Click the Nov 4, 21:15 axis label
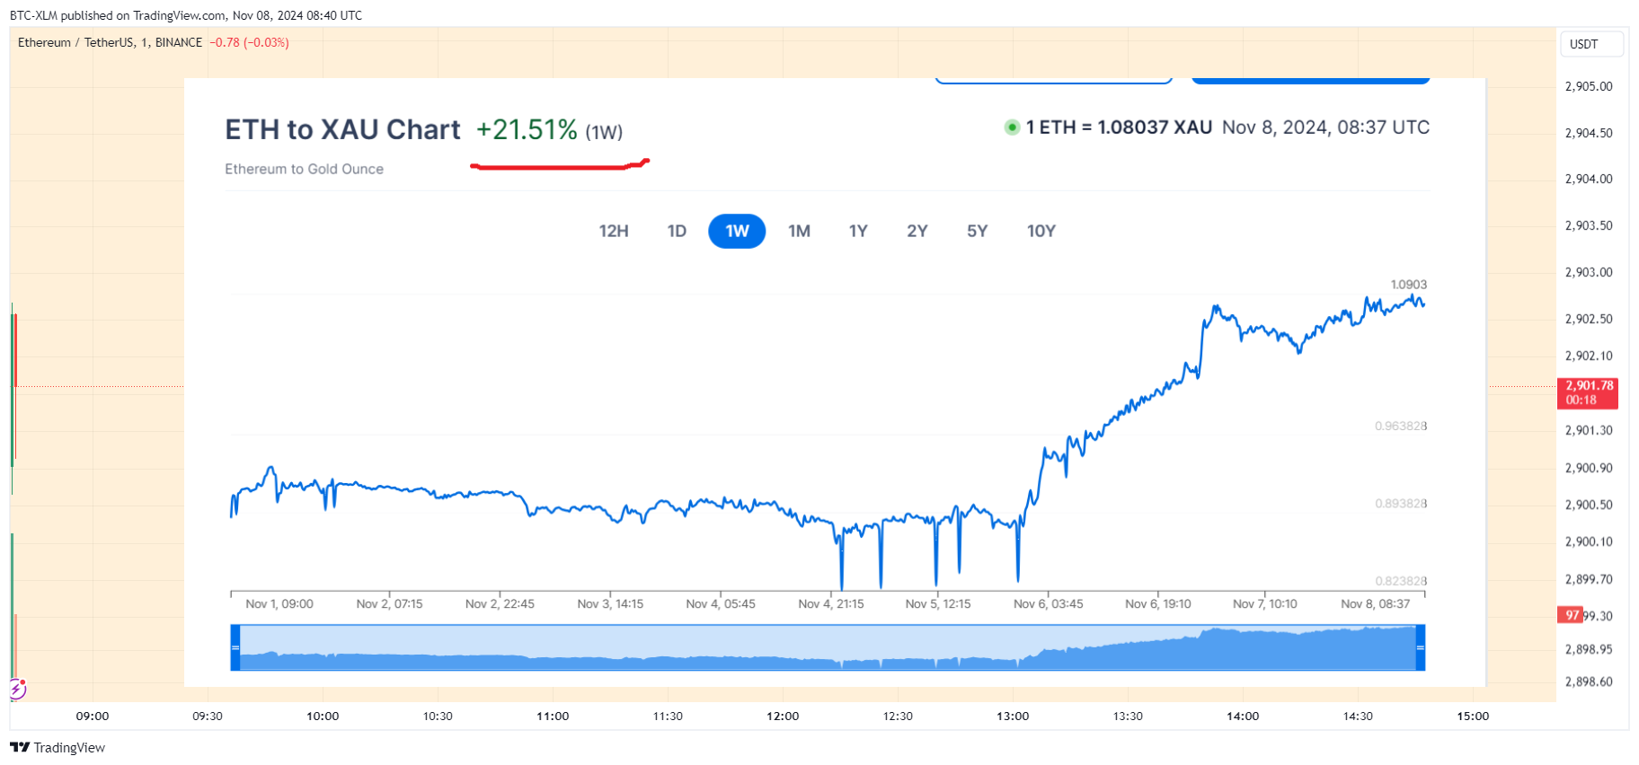Viewport: 1639px width, 765px height. (831, 603)
